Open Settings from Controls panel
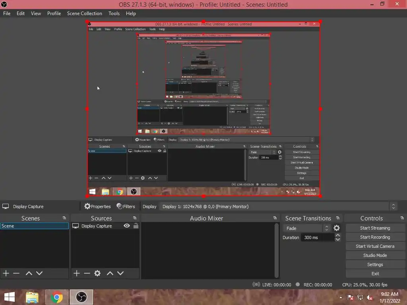407x305 pixels. tap(375, 264)
